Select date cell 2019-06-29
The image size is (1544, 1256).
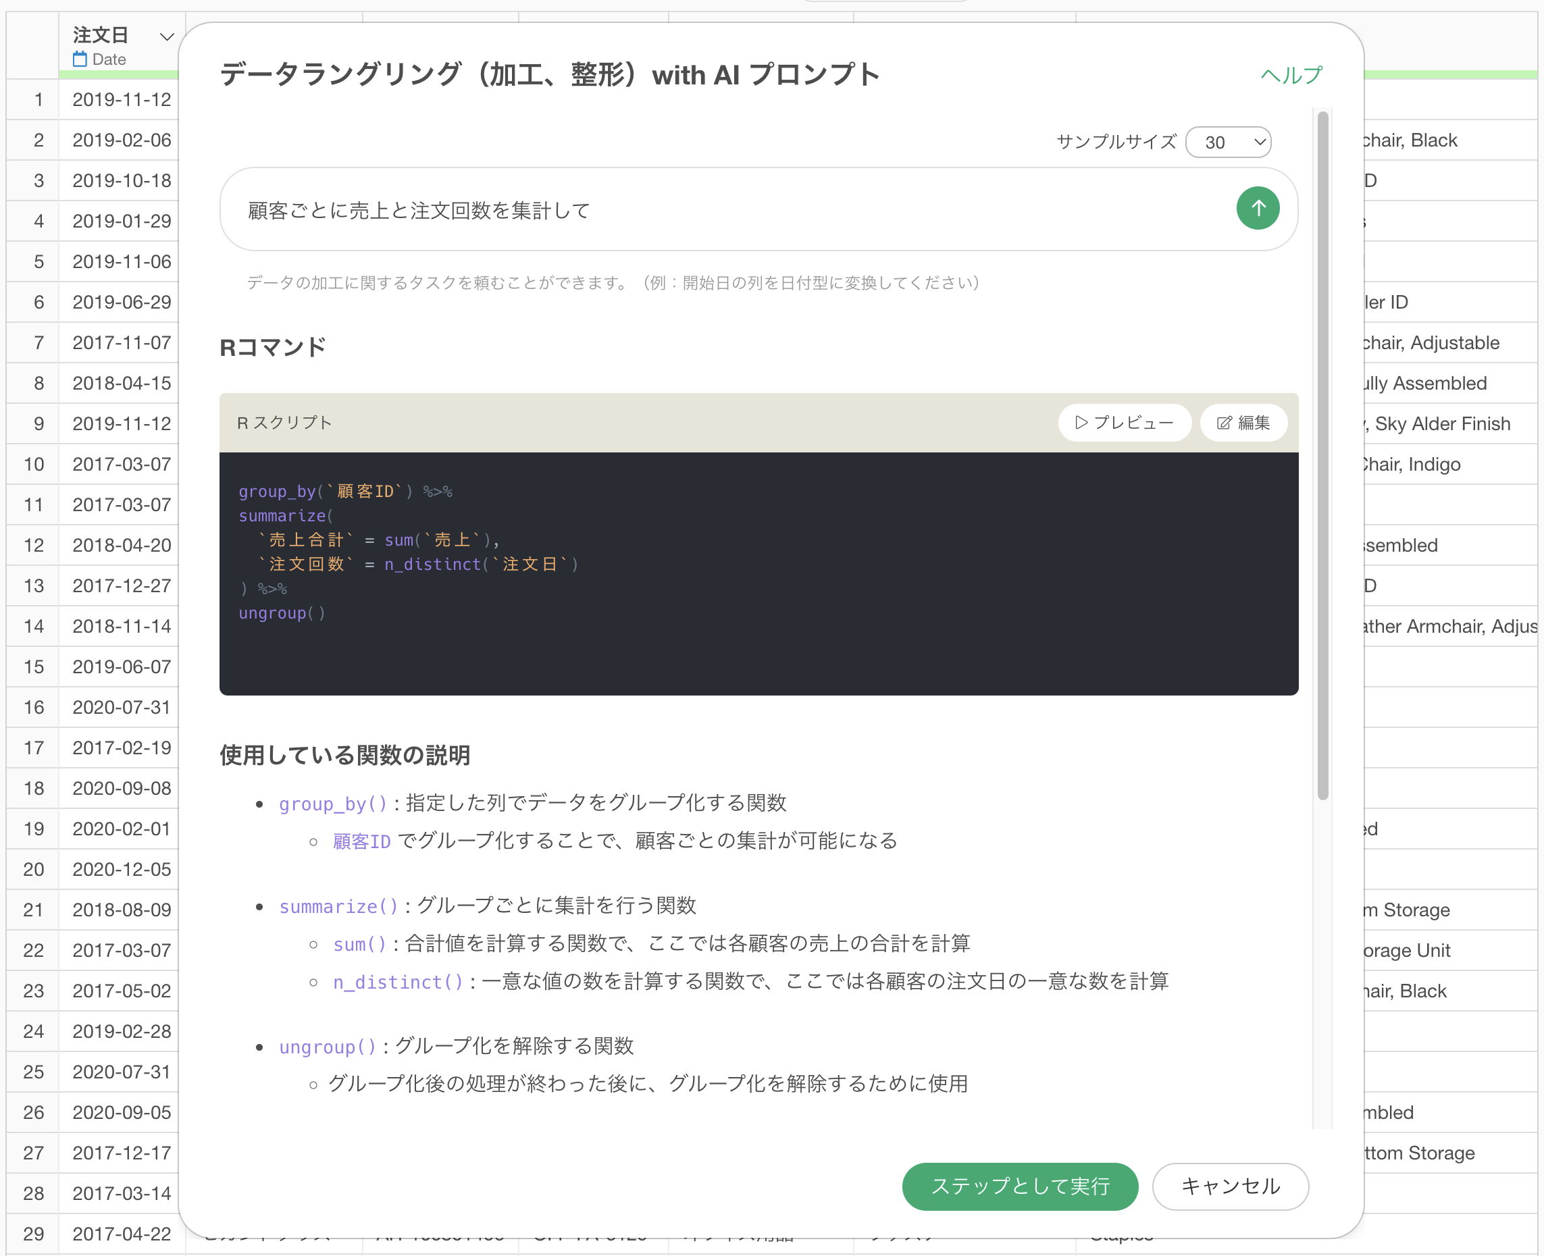click(122, 302)
